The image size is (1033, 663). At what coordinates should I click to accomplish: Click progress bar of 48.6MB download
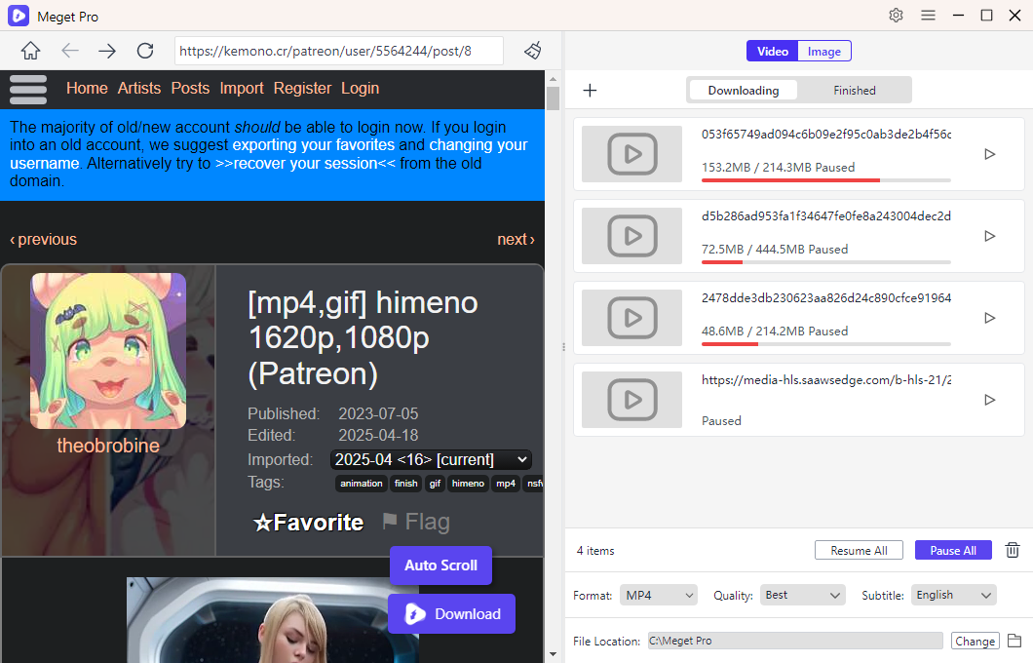(x=826, y=343)
